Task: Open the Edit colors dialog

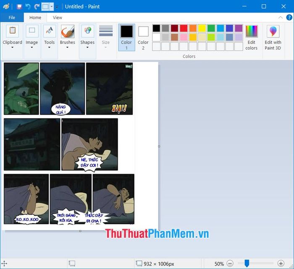Action: [x=252, y=37]
